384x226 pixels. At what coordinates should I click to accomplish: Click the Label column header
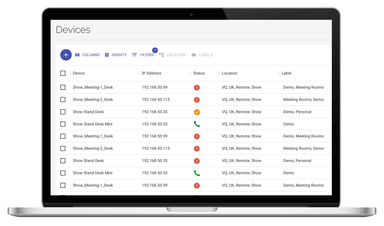[x=286, y=73]
